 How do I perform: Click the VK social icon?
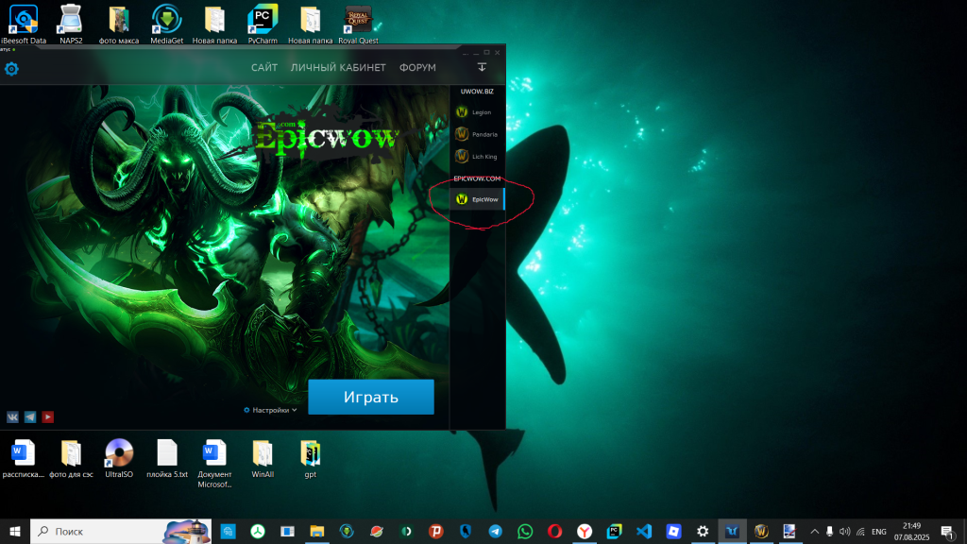coord(13,416)
